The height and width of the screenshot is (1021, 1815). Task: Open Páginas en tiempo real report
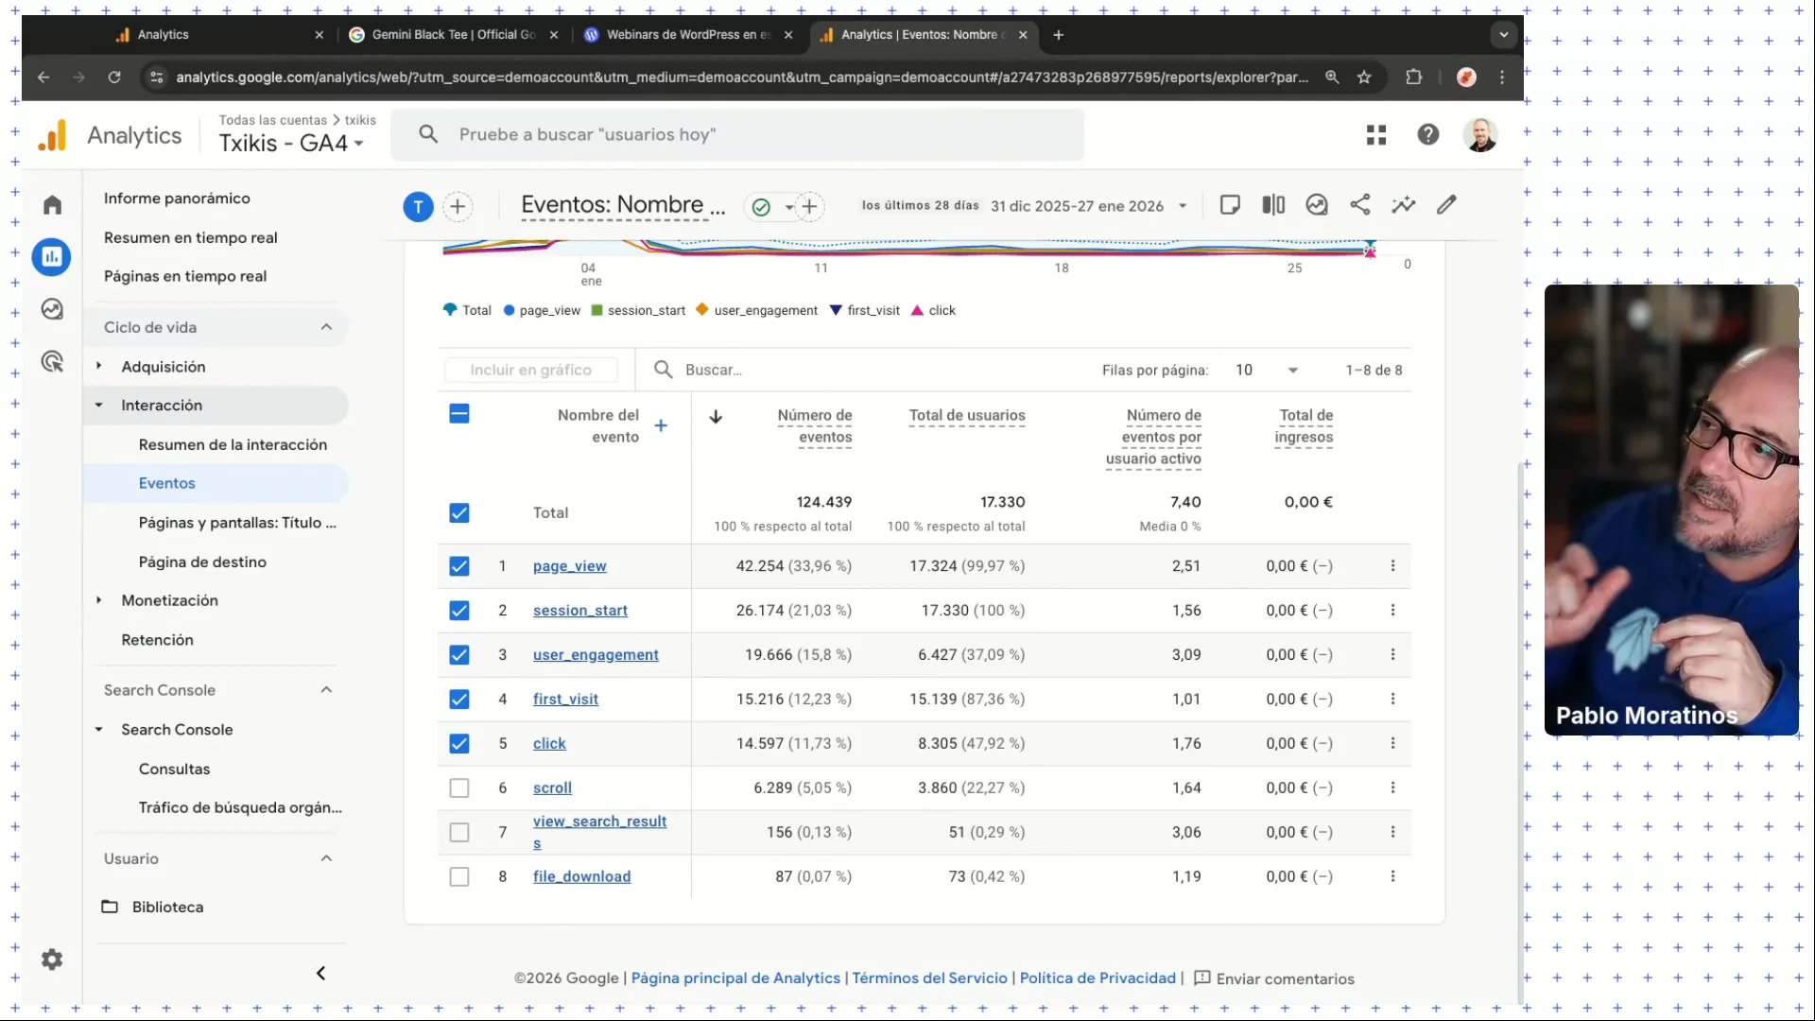tap(185, 276)
